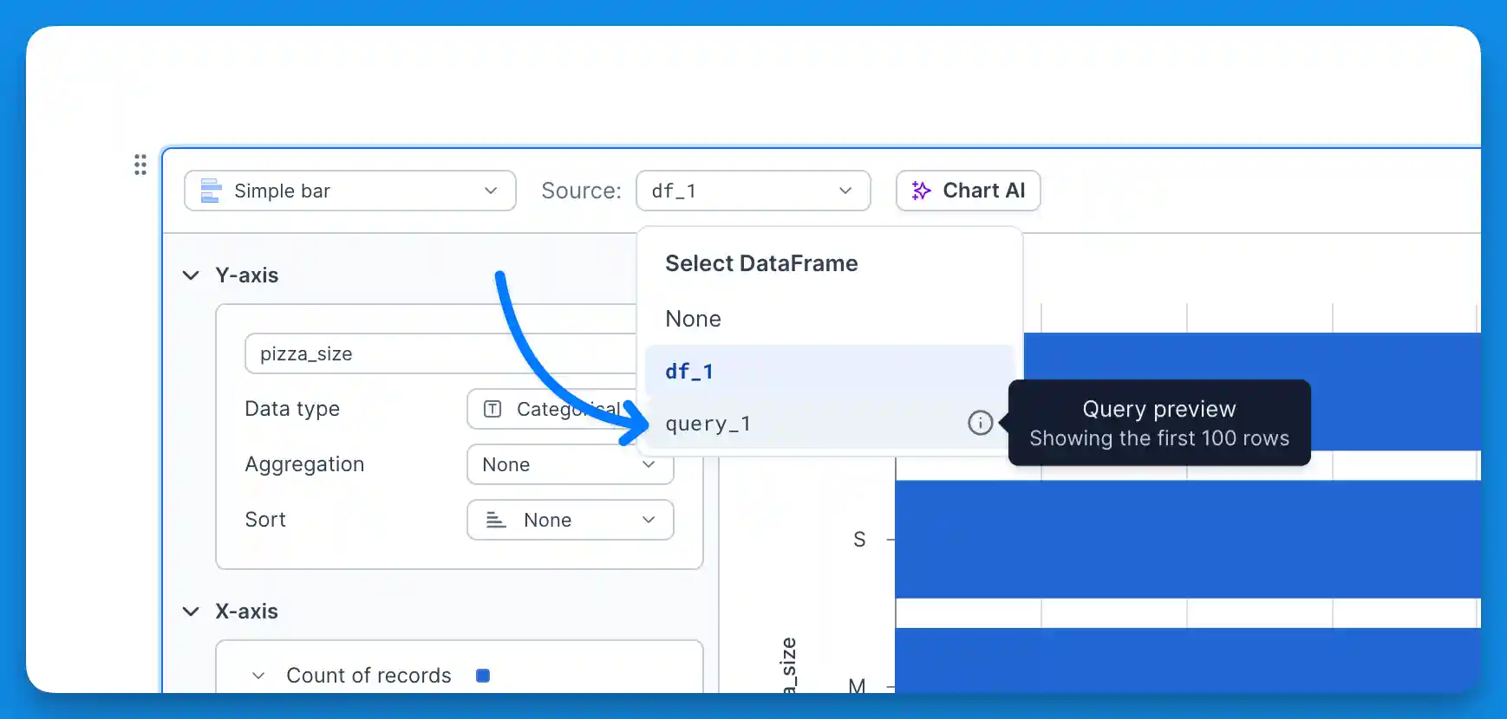Image resolution: width=1507 pixels, height=719 pixels.
Task: Click the blue color swatch next to Count of records
Action: pos(483,675)
